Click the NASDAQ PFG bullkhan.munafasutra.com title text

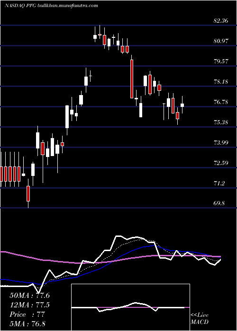[x=51, y=6]
